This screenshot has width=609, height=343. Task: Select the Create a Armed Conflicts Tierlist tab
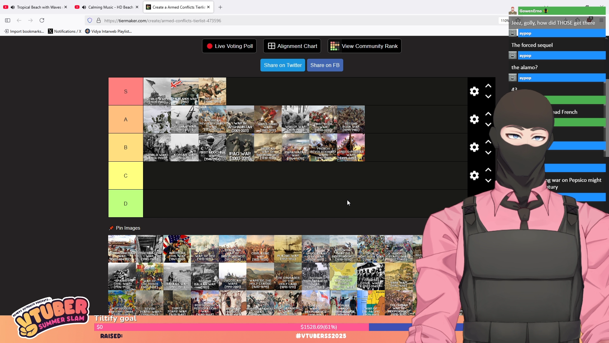pos(178,7)
